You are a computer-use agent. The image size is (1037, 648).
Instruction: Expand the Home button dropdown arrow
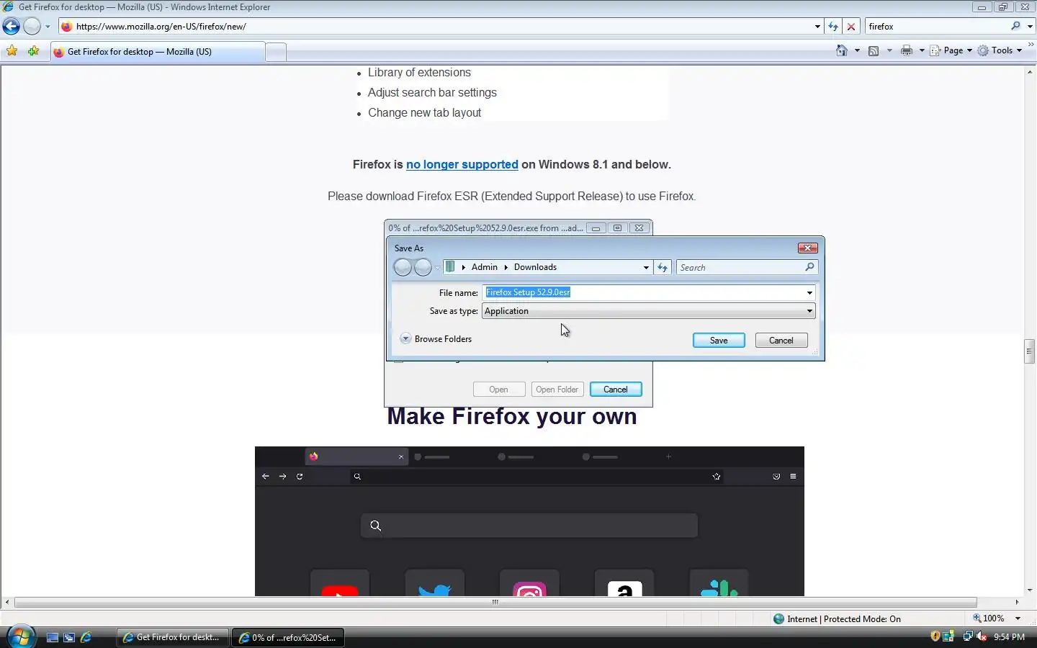(x=857, y=50)
